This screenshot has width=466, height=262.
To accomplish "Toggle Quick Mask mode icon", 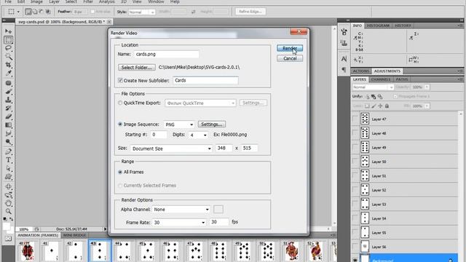I will (8, 239).
